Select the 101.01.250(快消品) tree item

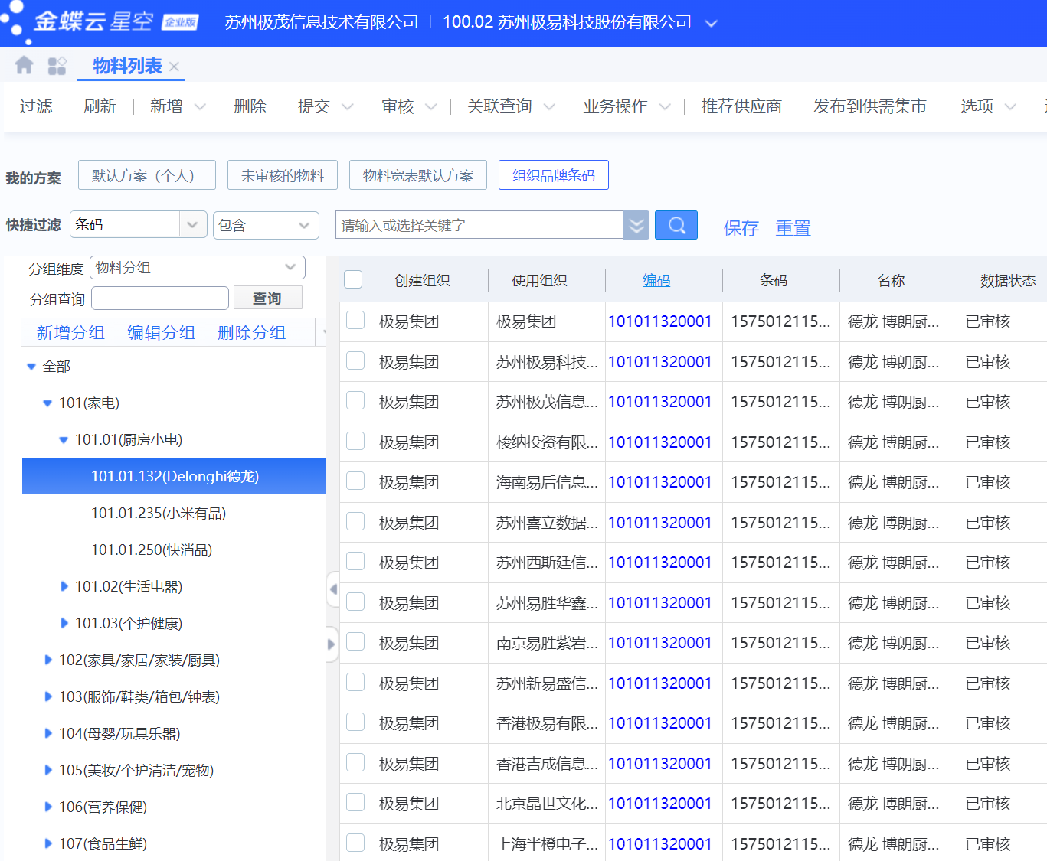tap(152, 550)
